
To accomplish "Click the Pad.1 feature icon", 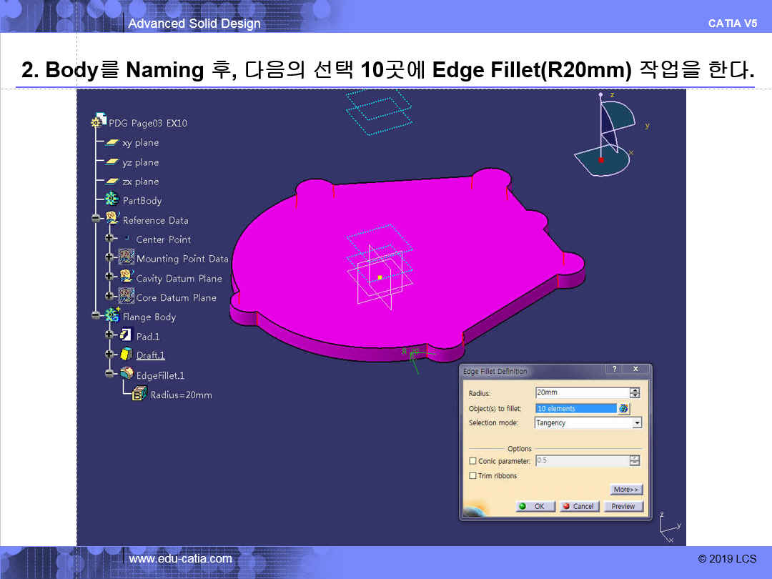I will click(x=126, y=335).
